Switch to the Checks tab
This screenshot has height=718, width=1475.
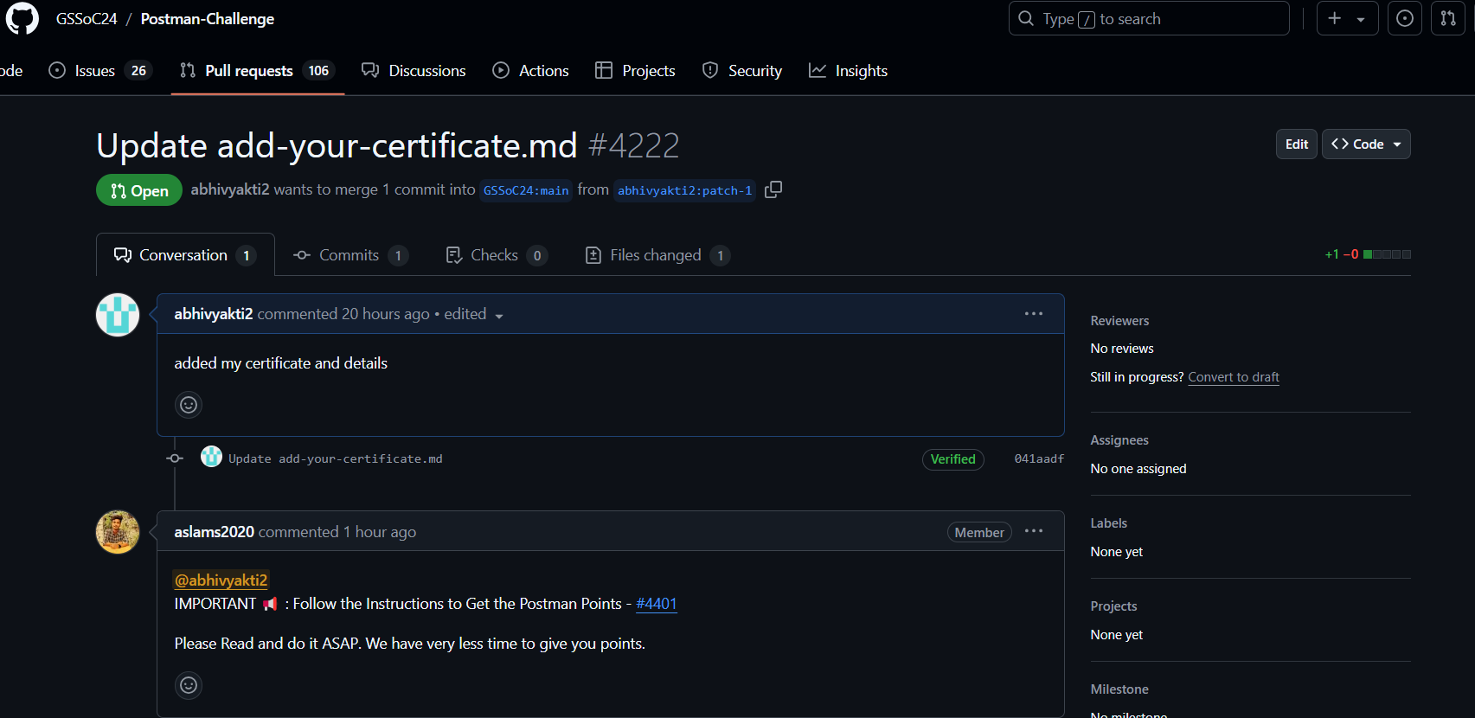[496, 255]
